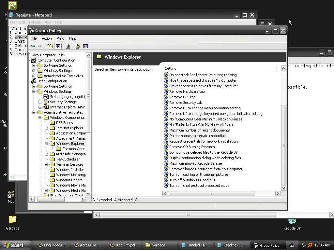This screenshot has height=250, width=334.
Task: Click the Task Scheduler folder icon
Action: coord(52,159)
